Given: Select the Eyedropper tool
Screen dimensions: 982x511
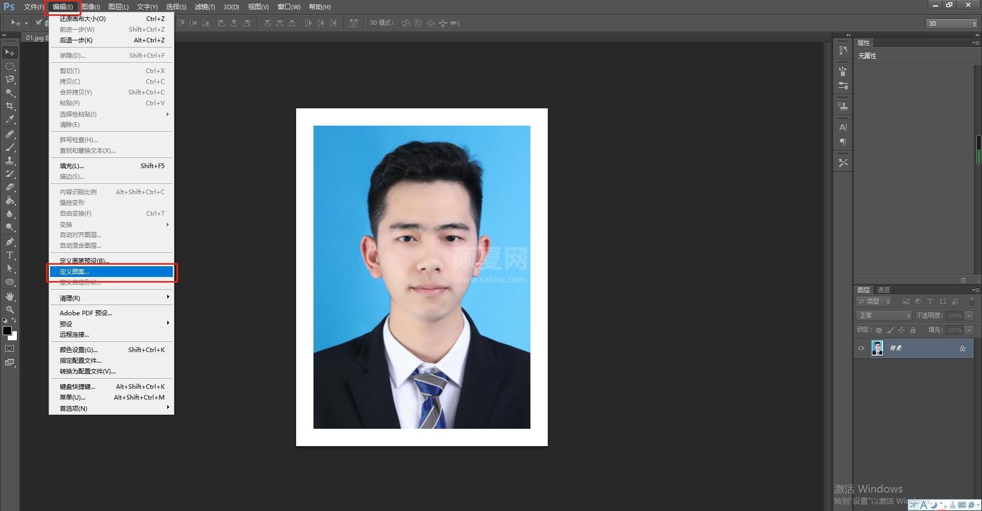Looking at the screenshot, I should point(10,119).
